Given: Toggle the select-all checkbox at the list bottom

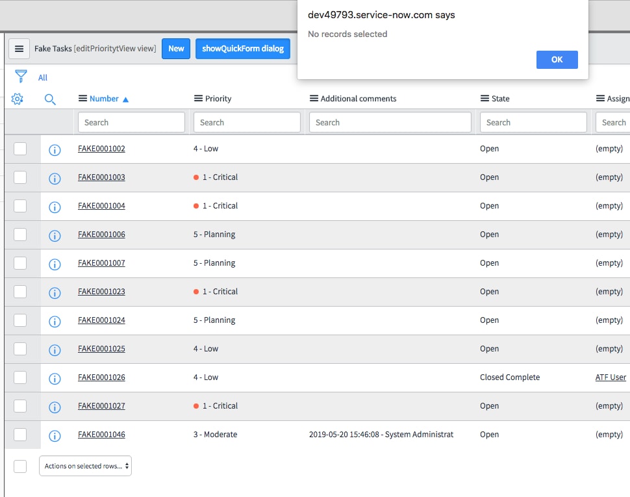Looking at the screenshot, I should click(19, 466).
